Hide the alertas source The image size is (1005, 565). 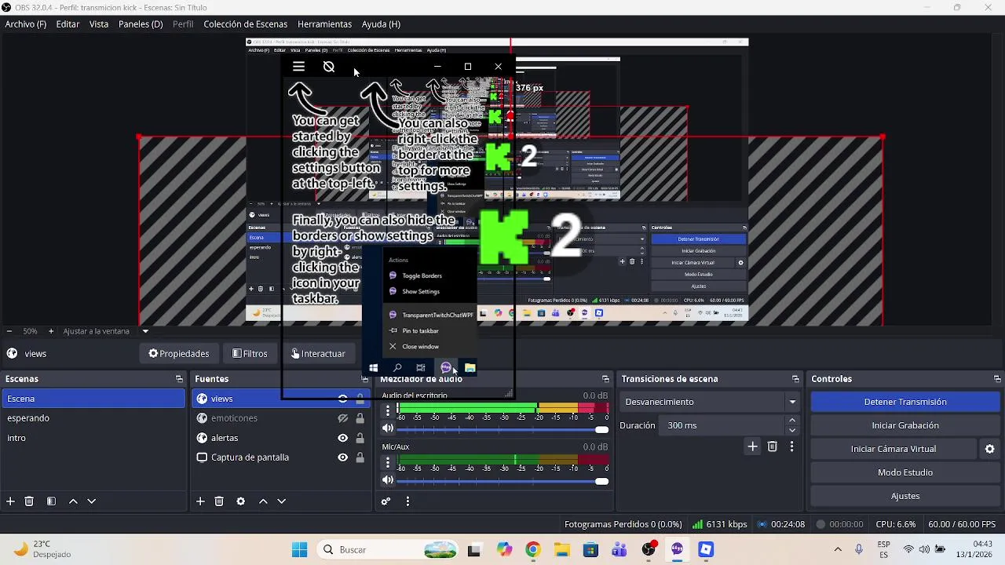tap(342, 438)
